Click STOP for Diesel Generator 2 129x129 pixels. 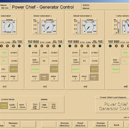click(x=75, y=53)
